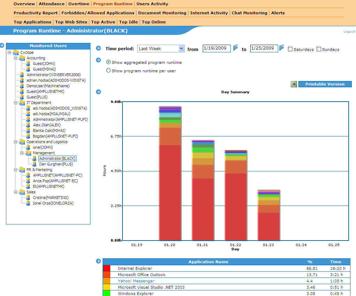Open the Top Web Sites menu item

pyautogui.click(x=72, y=22)
